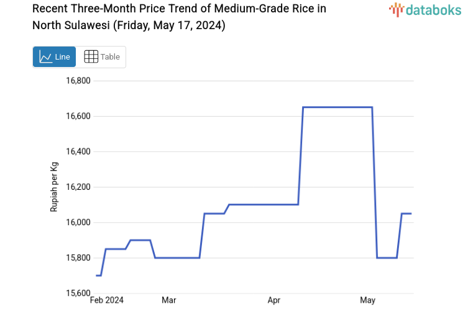This screenshot has height=309, width=468.
Task: Click the 'May' x-axis label
Action: tap(368, 300)
